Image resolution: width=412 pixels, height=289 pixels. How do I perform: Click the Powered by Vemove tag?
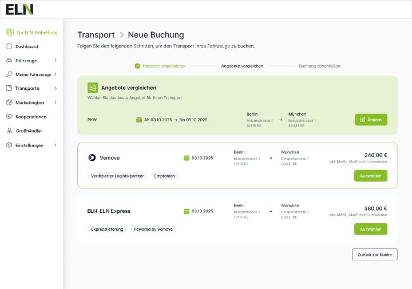click(153, 229)
